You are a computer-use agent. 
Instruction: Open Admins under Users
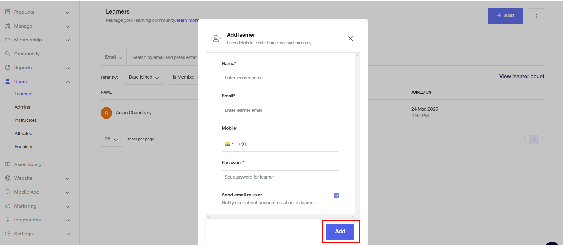click(x=22, y=107)
